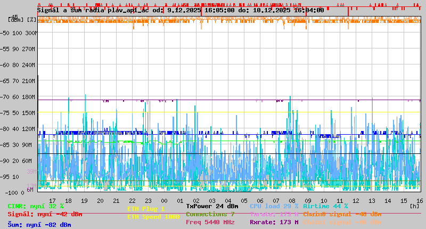Image resolution: width=426 pixels, height=229 pixels.
Task: Click the 16 hour label at axis end
Action: click(419, 201)
